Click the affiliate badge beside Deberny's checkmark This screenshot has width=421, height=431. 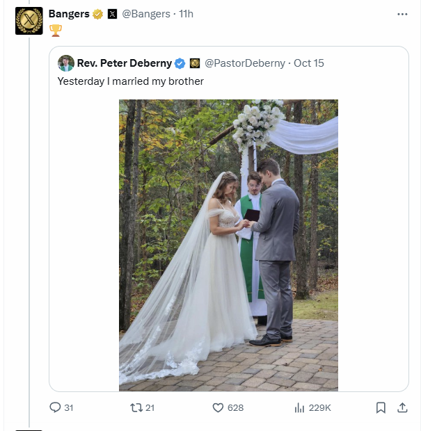coord(194,63)
